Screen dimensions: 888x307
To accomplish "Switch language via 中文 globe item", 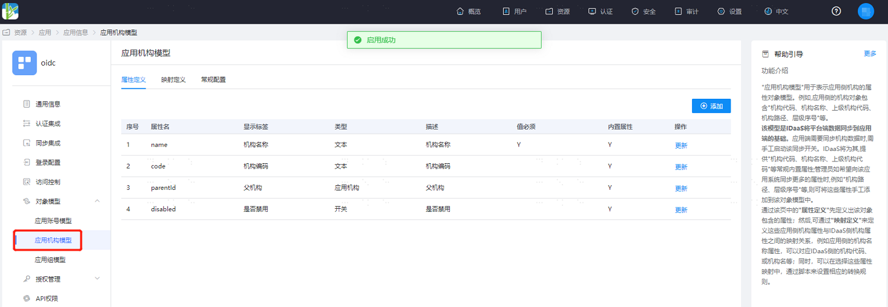I will pyautogui.click(x=776, y=11).
